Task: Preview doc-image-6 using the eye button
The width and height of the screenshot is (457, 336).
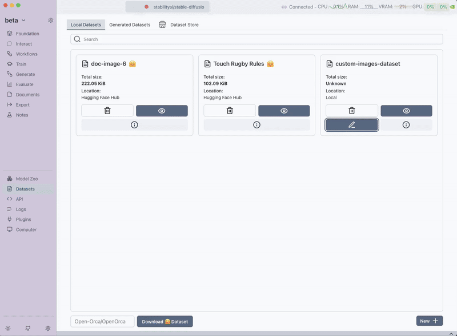Action: 162,111
